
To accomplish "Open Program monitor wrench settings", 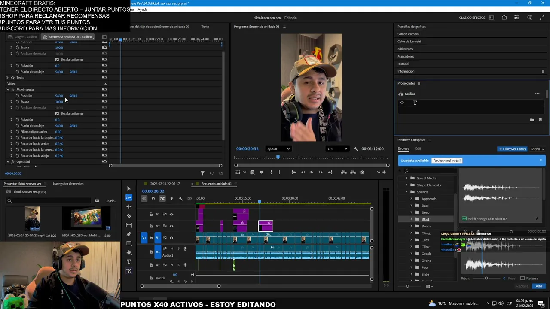I will click(x=355, y=149).
